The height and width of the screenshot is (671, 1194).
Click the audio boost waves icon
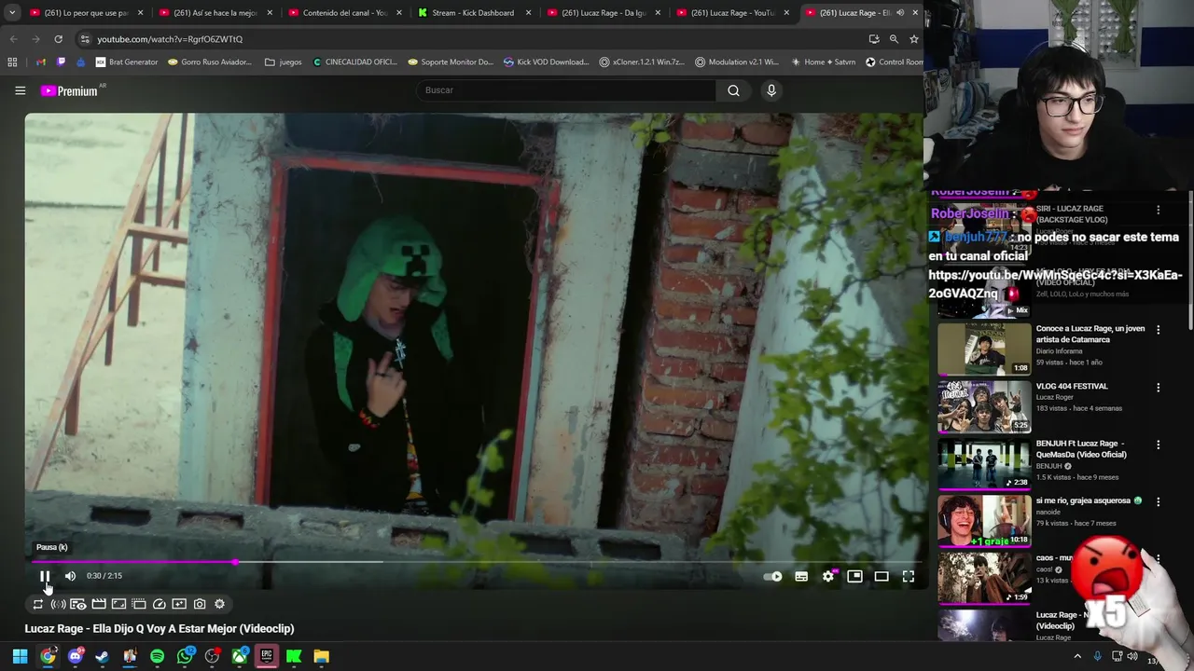coord(58,604)
